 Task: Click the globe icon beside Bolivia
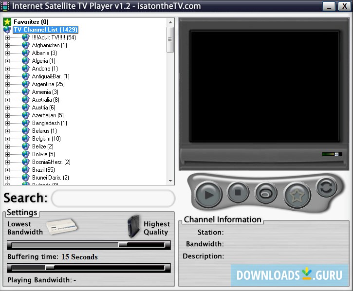[26, 154]
